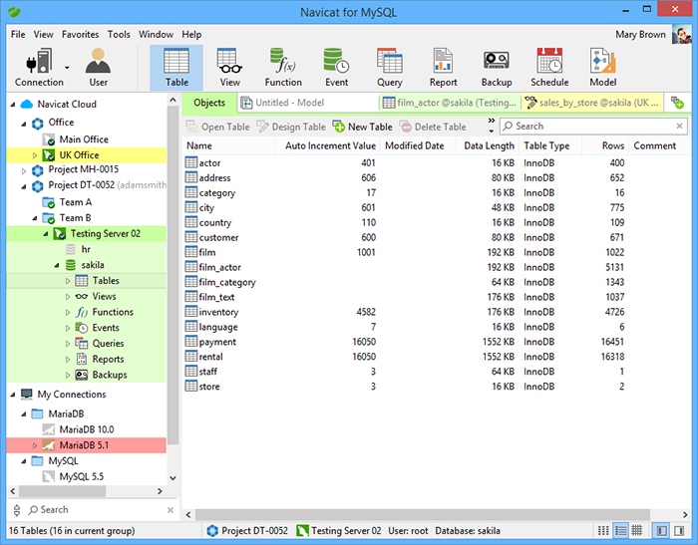Screen dimensions: 698x545
Task: Open the Event toolbar icon
Action: point(337,68)
